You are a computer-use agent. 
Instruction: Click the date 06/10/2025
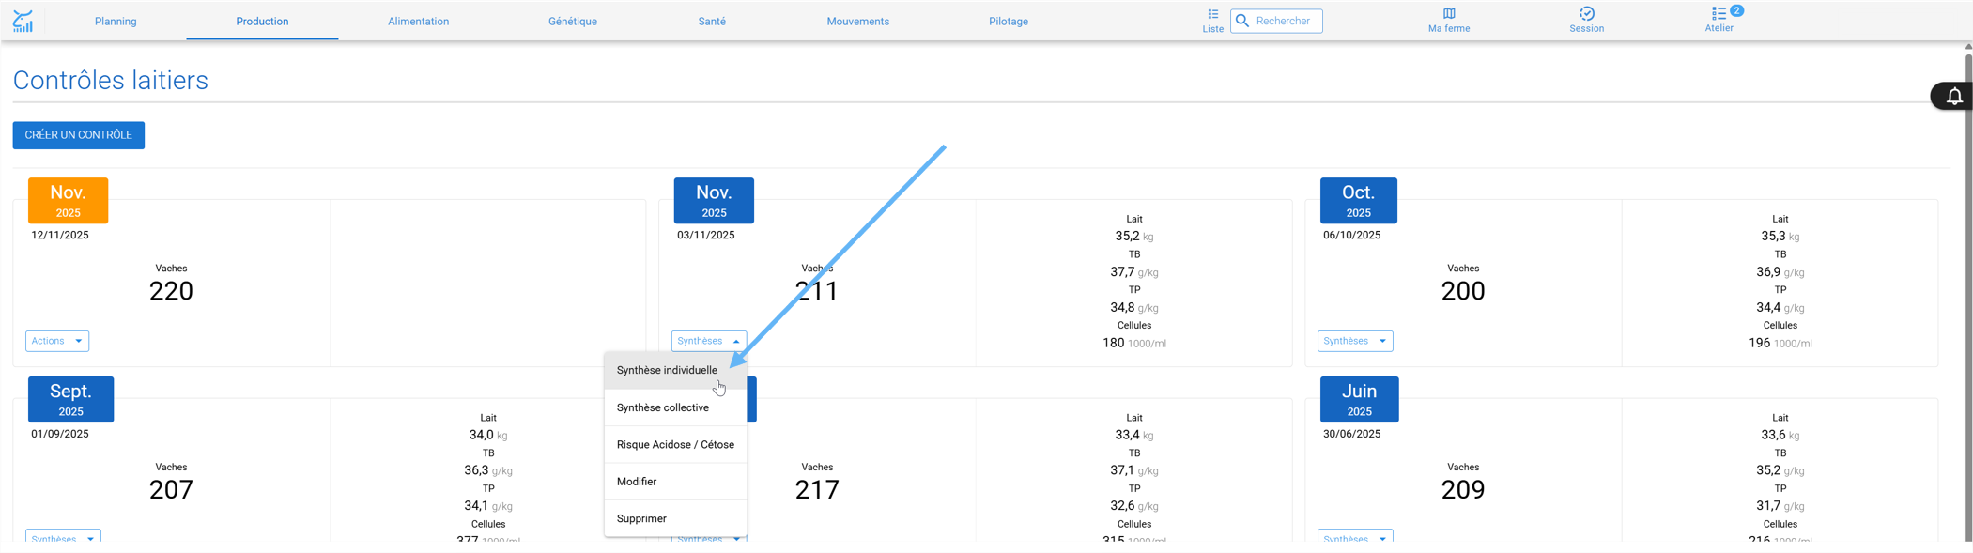click(1352, 235)
